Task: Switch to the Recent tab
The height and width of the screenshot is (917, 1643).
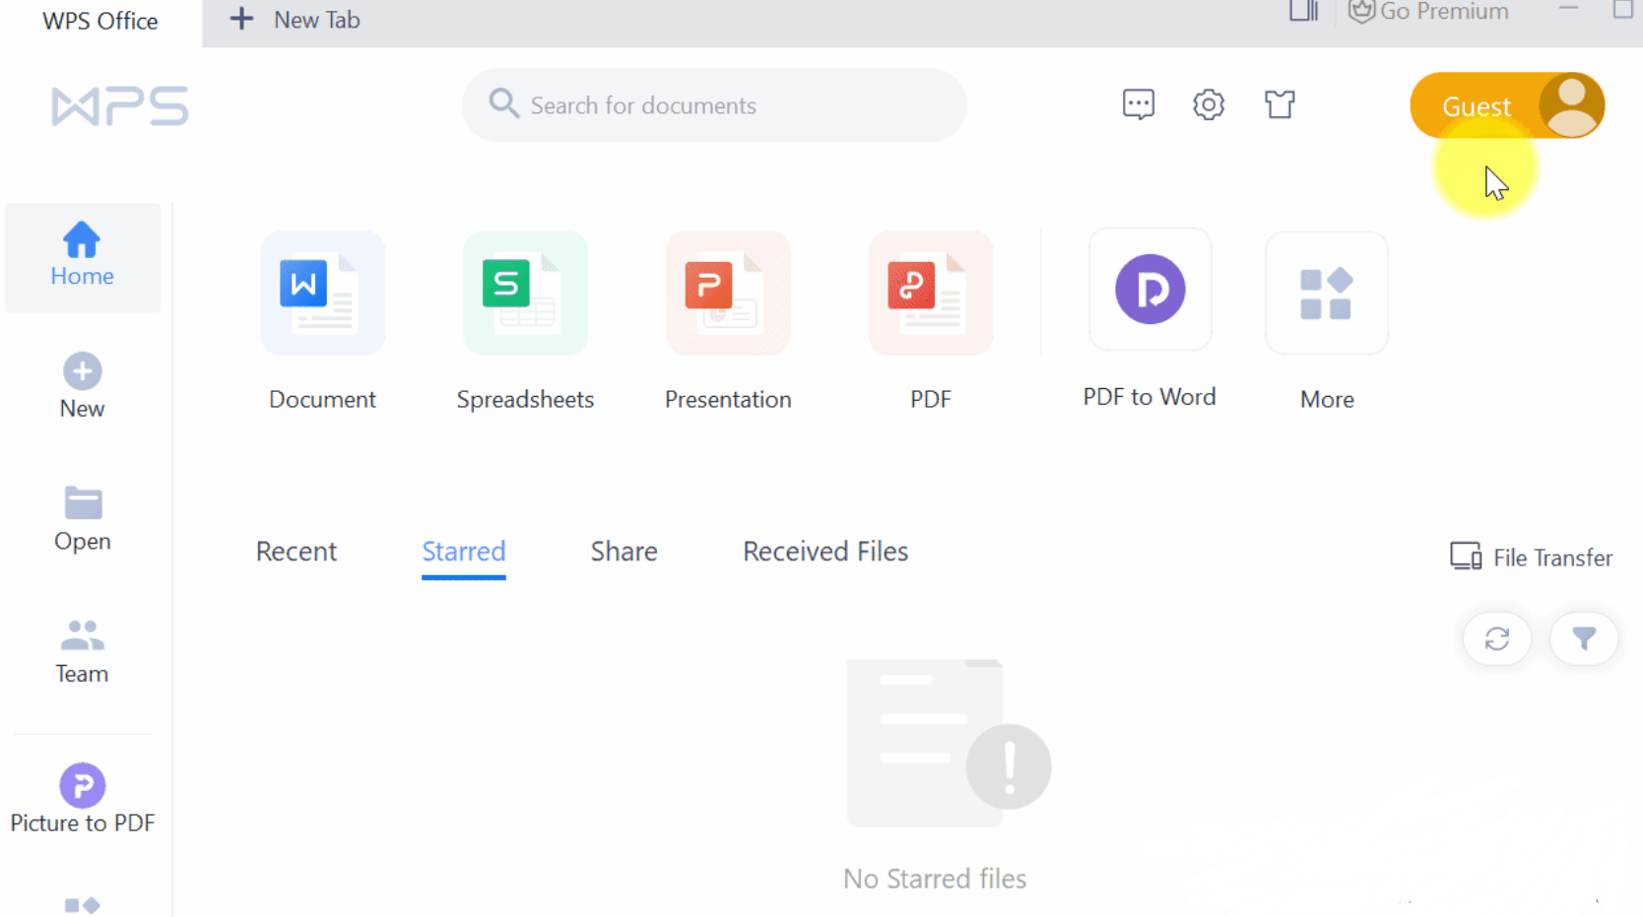Action: (296, 552)
